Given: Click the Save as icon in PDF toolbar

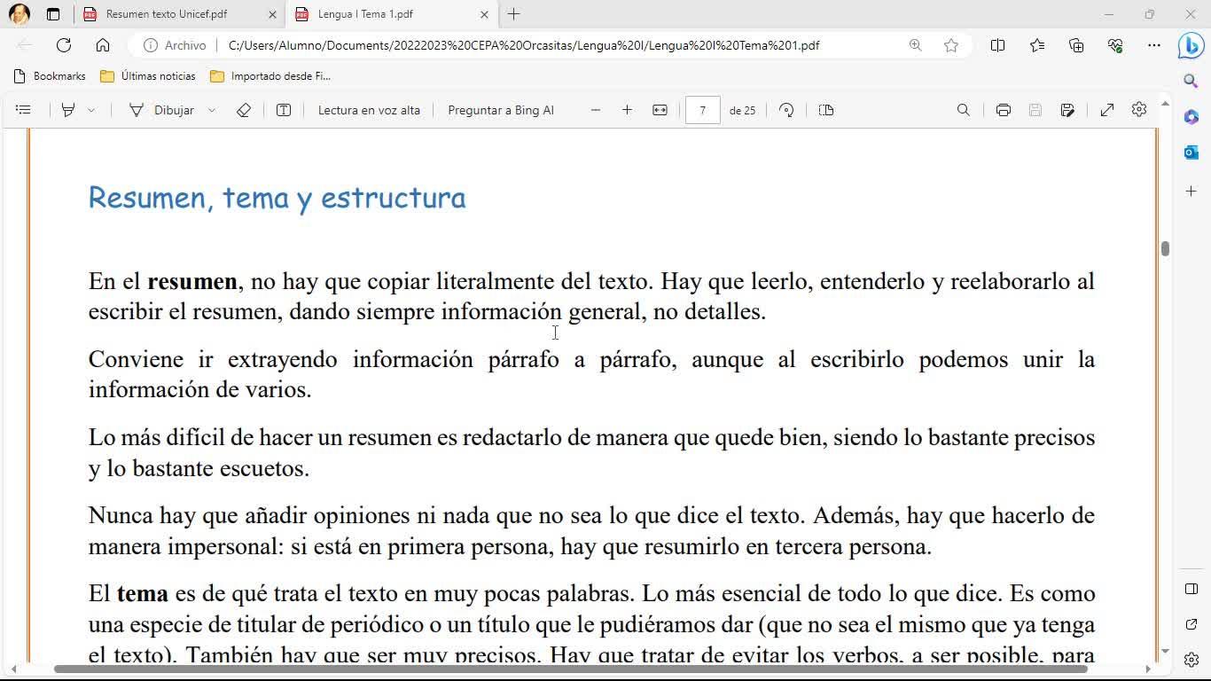Looking at the screenshot, I should click(1067, 110).
